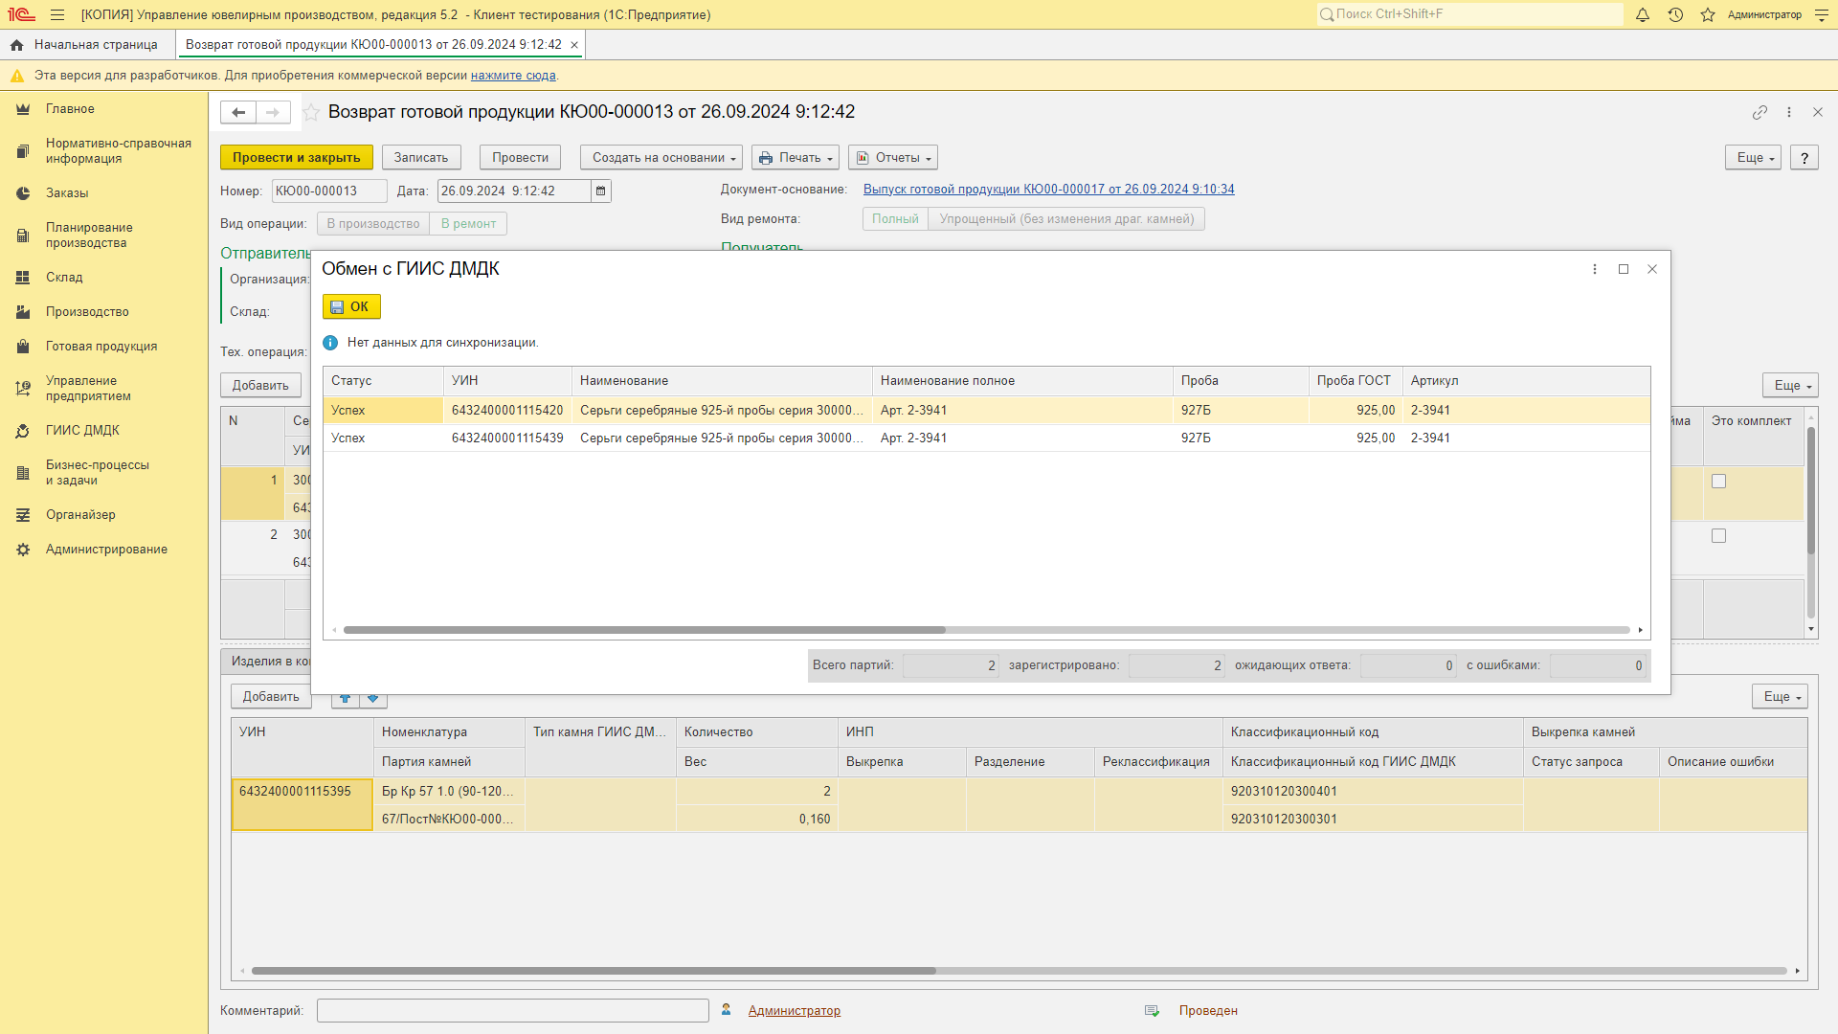
Task: Open the help question mark button
Action: pyautogui.click(x=1804, y=158)
